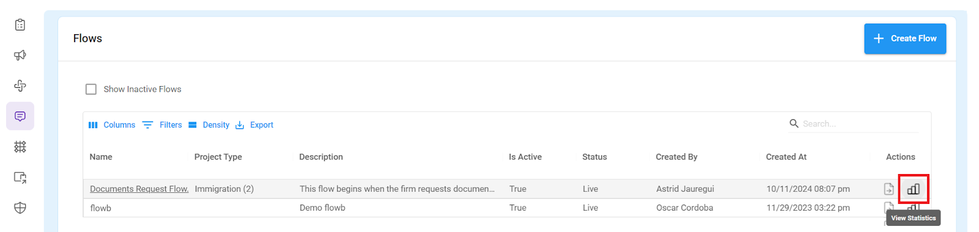This screenshot has height=232, width=979.
Task: Open the shield security sidebar icon
Action: point(20,208)
